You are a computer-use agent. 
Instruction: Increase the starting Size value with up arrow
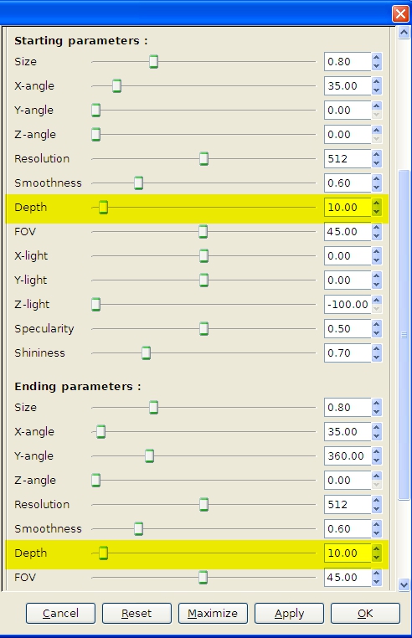377,58
